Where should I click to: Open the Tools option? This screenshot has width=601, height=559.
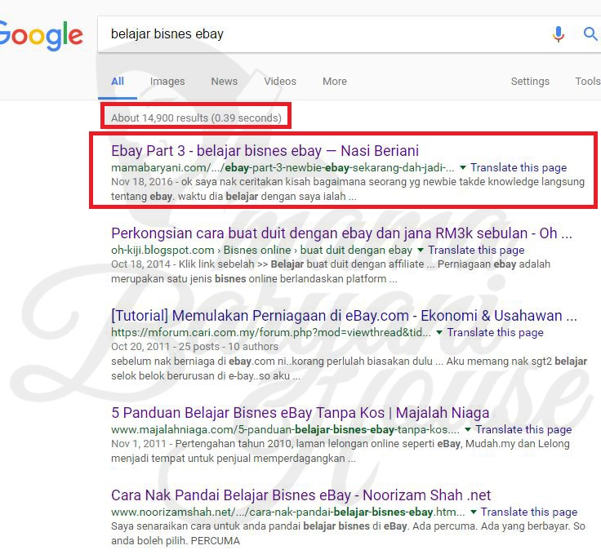[588, 82]
